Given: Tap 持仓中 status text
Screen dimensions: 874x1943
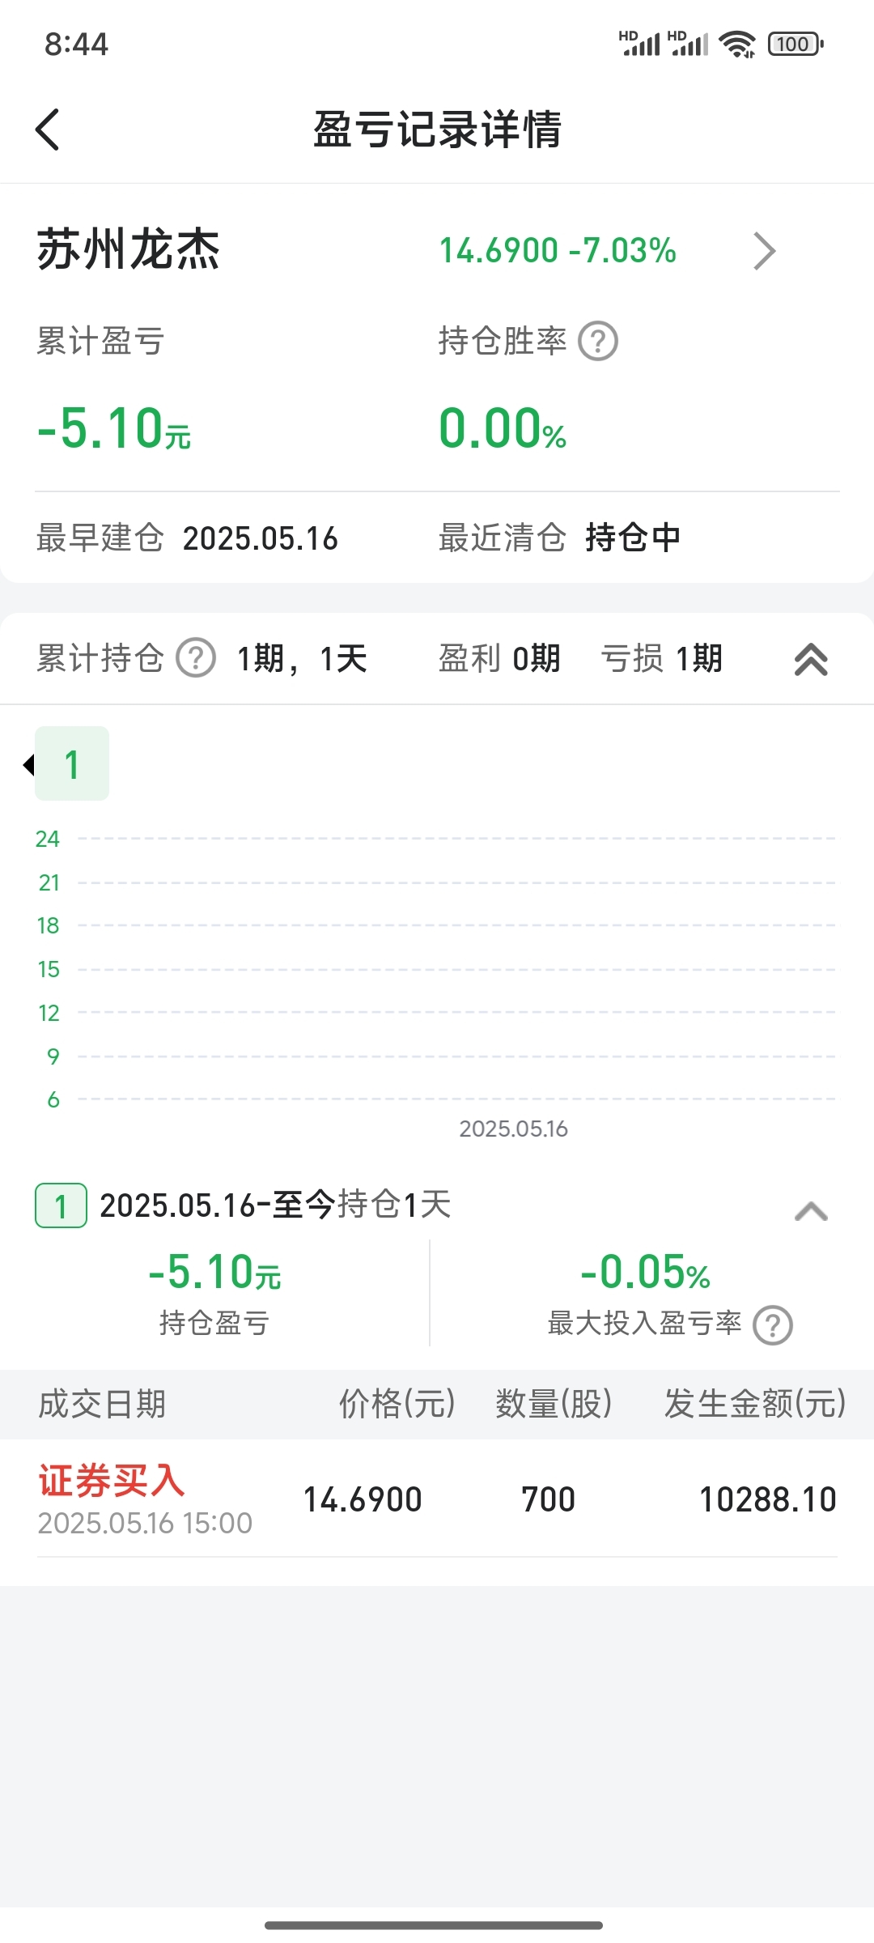Looking at the screenshot, I should coord(633,538).
